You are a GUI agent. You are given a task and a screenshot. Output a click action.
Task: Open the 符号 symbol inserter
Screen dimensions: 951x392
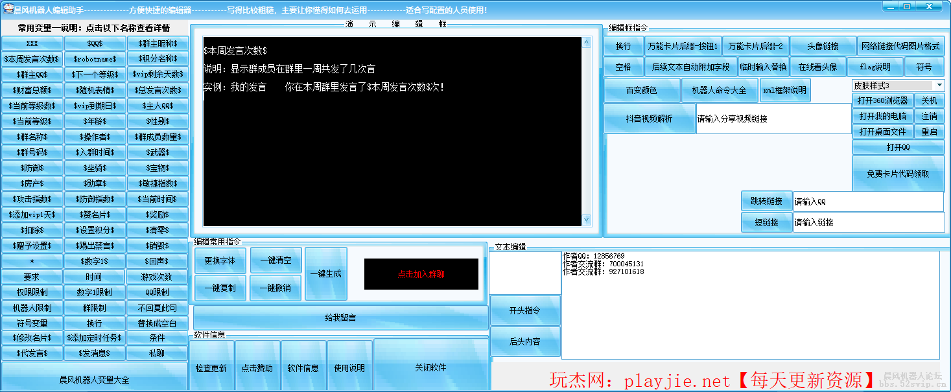point(924,66)
